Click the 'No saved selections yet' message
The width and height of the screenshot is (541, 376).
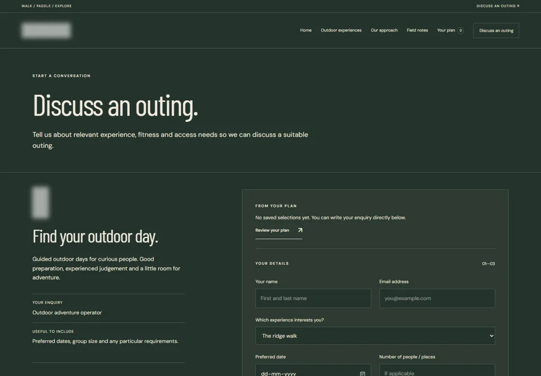point(331,218)
